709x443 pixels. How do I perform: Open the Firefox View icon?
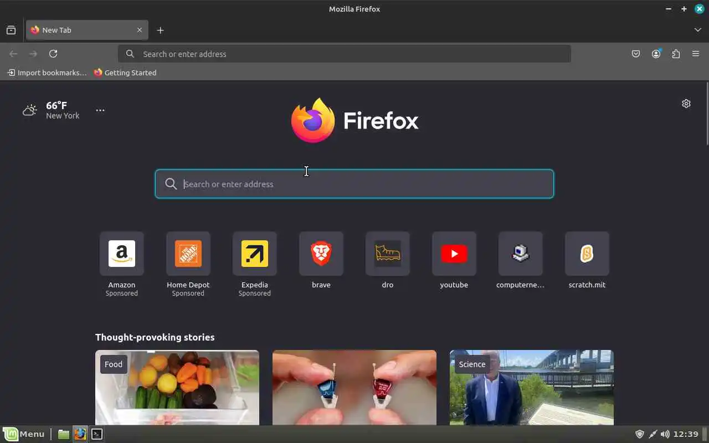pyautogui.click(x=11, y=30)
